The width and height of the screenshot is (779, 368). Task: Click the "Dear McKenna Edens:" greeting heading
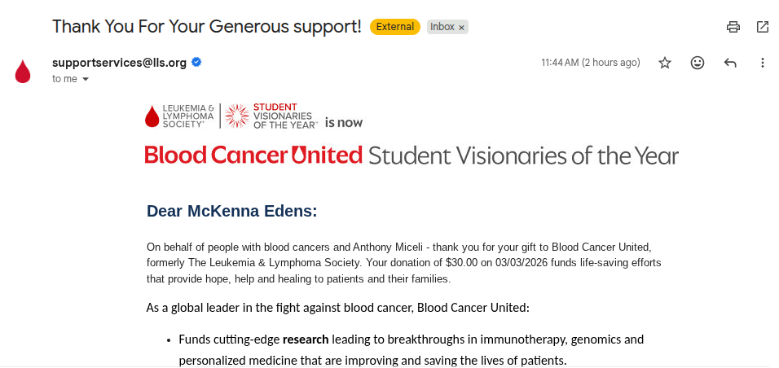pos(231,212)
